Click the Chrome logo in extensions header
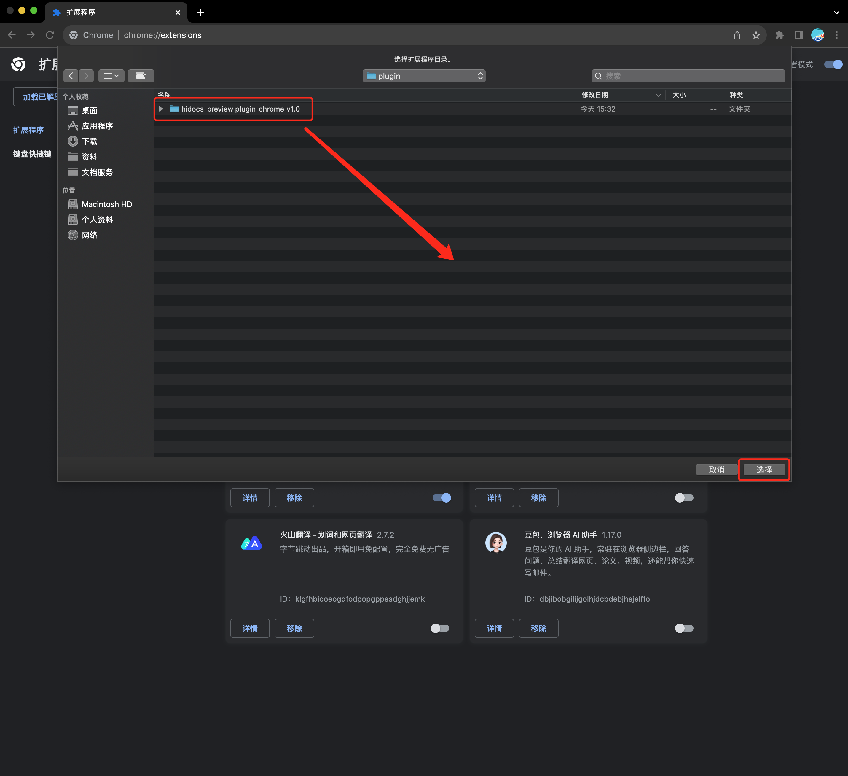848x776 pixels. tap(18, 64)
